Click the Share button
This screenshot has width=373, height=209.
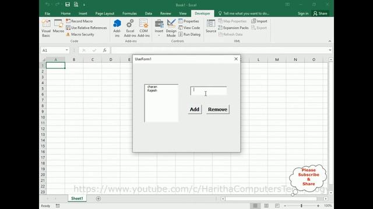(321, 13)
